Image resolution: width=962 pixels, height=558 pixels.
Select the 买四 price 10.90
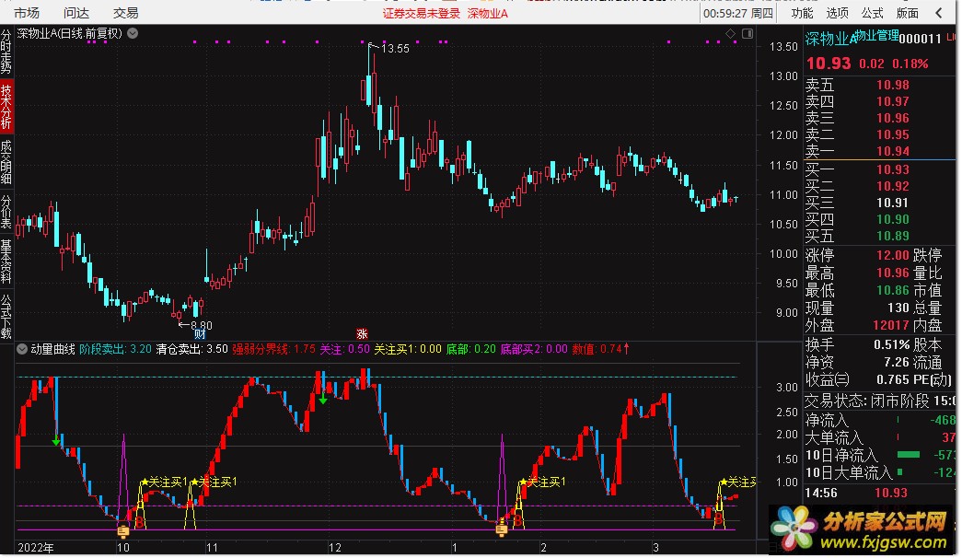893,220
